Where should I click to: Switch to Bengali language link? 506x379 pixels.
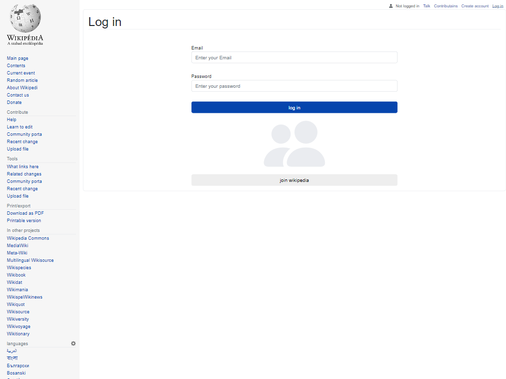(x=12, y=358)
